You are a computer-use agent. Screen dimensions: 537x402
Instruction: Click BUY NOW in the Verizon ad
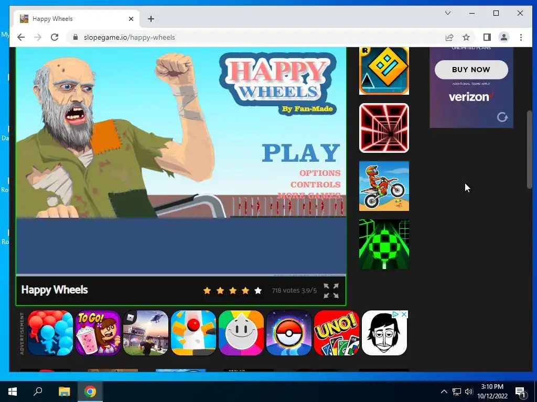471,70
